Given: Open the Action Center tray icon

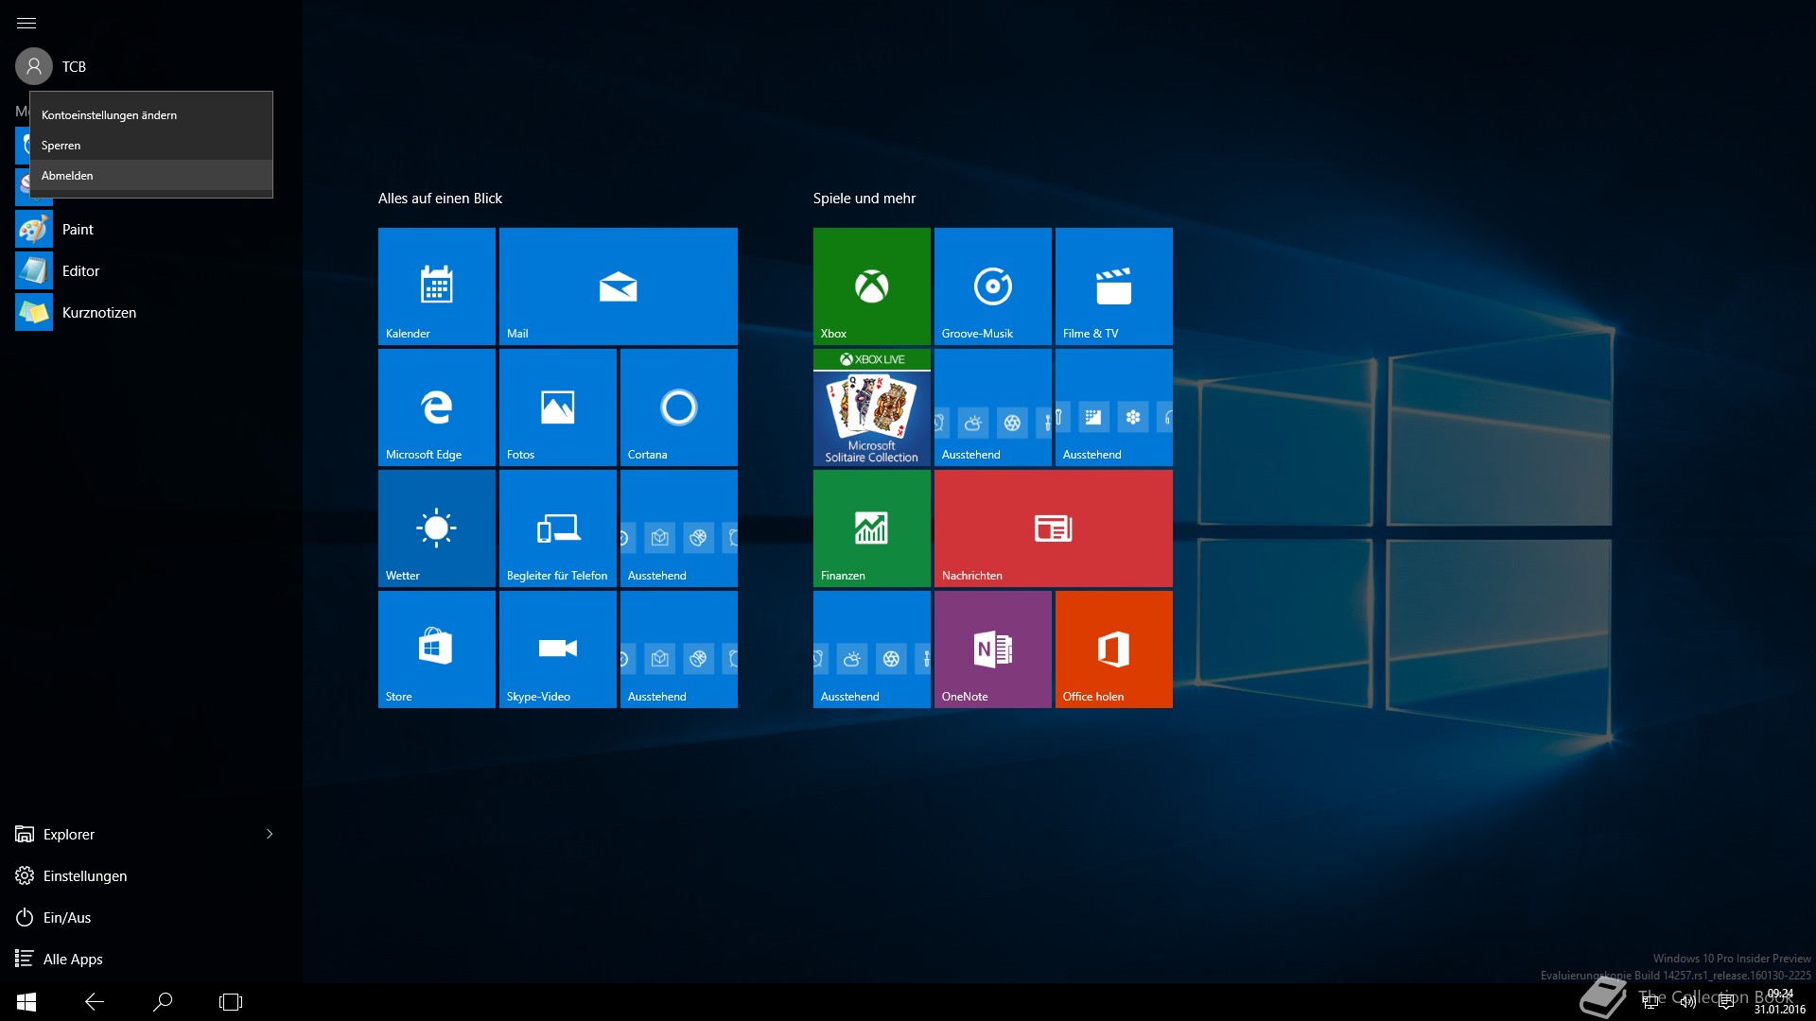Looking at the screenshot, I should pyautogui.click(x=1726, y=1002).
